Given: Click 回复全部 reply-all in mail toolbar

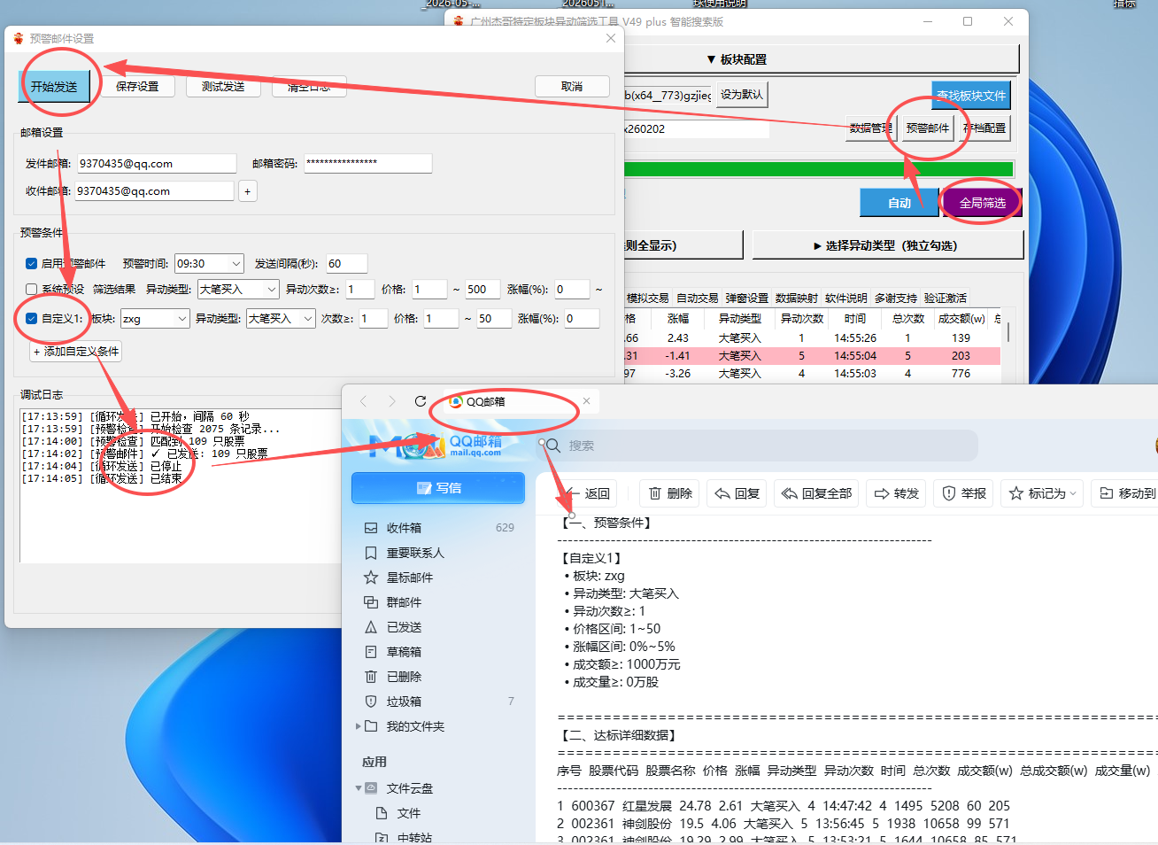Looking at the screenshot, I should (816, 493).
